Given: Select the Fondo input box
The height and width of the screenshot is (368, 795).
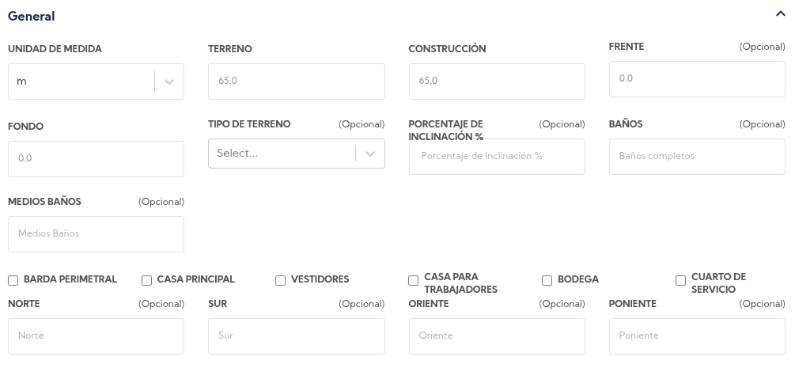Looking at the screenshot, I should (x=96, y=159).
